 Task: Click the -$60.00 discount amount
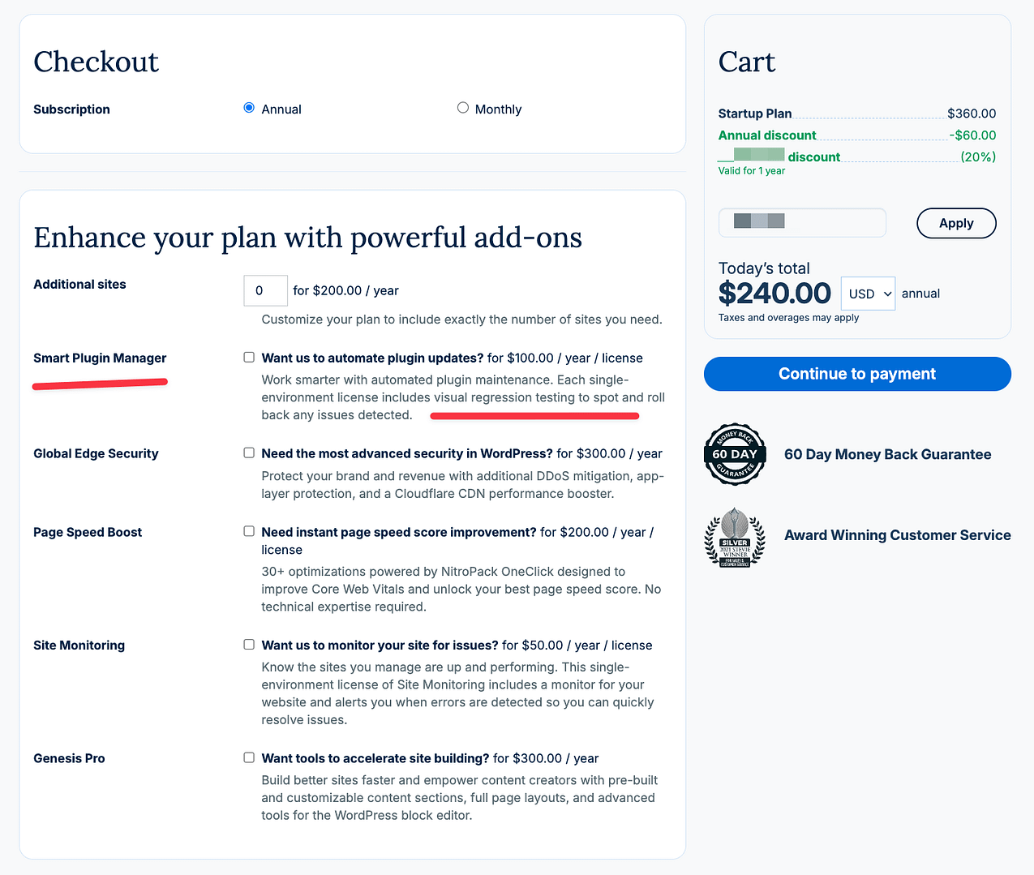point(972,135)
